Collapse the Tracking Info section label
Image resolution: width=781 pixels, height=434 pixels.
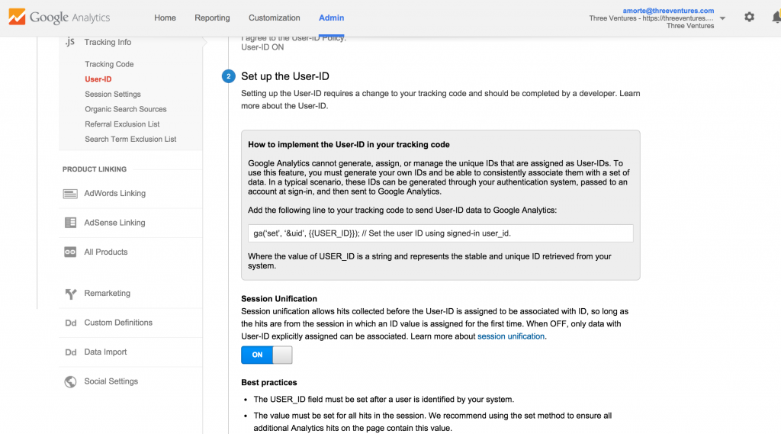coord(108,43)
